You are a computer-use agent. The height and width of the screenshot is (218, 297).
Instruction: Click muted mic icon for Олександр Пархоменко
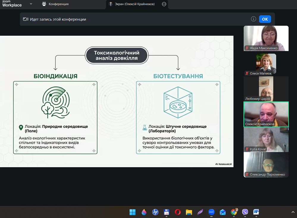click(x=247, y=175)
